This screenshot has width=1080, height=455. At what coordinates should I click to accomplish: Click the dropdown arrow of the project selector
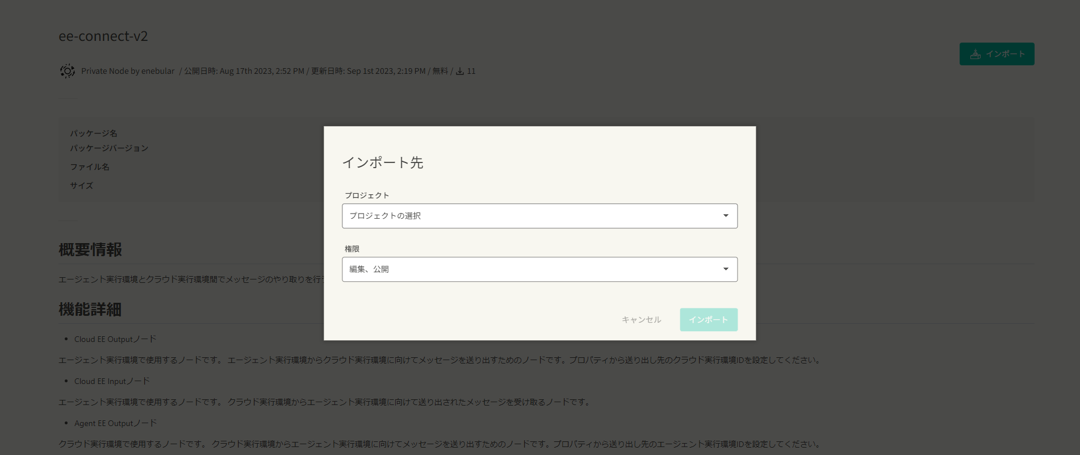[x=726, y=216]
